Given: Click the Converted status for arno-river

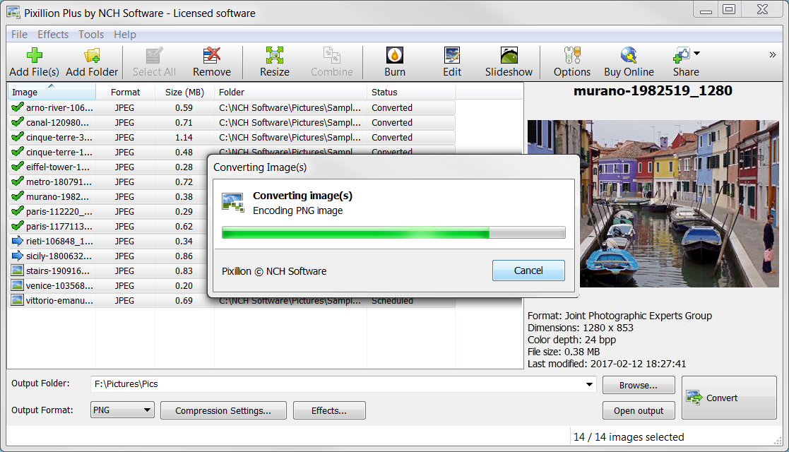Looking at the screenshot, I should [x=392, y=108].
